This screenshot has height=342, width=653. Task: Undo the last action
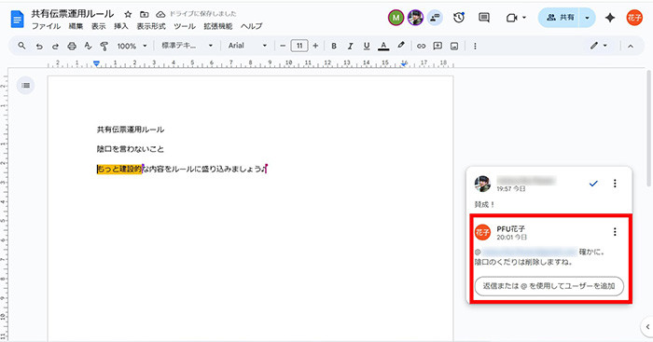tap(39, 47)
